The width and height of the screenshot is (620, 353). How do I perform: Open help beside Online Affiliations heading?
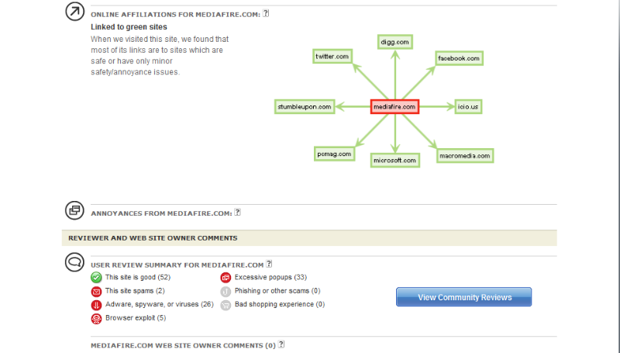(266, 14)
